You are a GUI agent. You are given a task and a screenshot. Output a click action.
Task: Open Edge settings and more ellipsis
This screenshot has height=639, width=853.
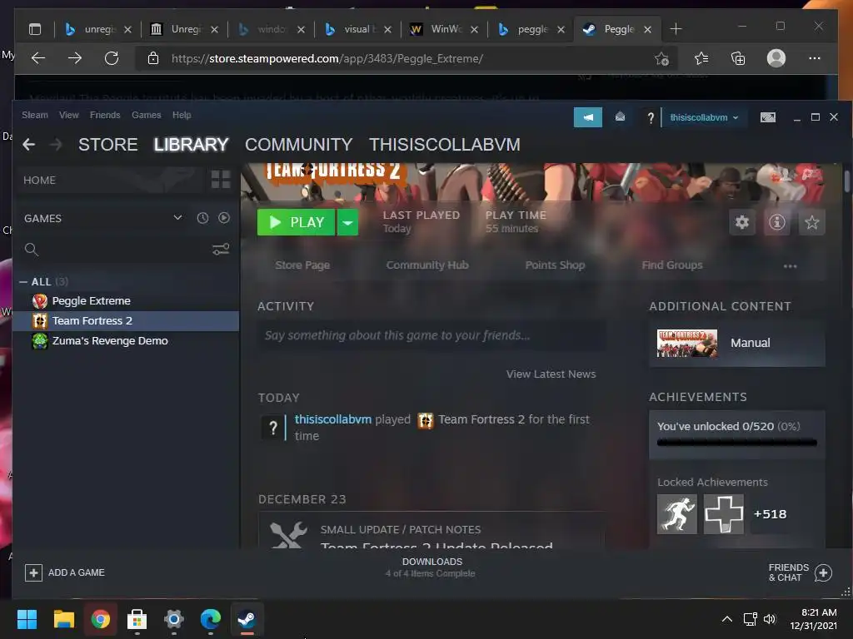(x=814, y=58)
